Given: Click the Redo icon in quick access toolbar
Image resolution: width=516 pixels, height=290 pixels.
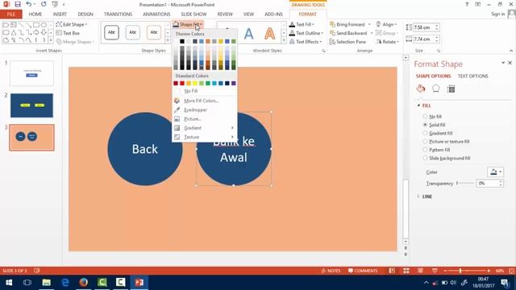Looking at the screenshot, I should tap(44, 4).
